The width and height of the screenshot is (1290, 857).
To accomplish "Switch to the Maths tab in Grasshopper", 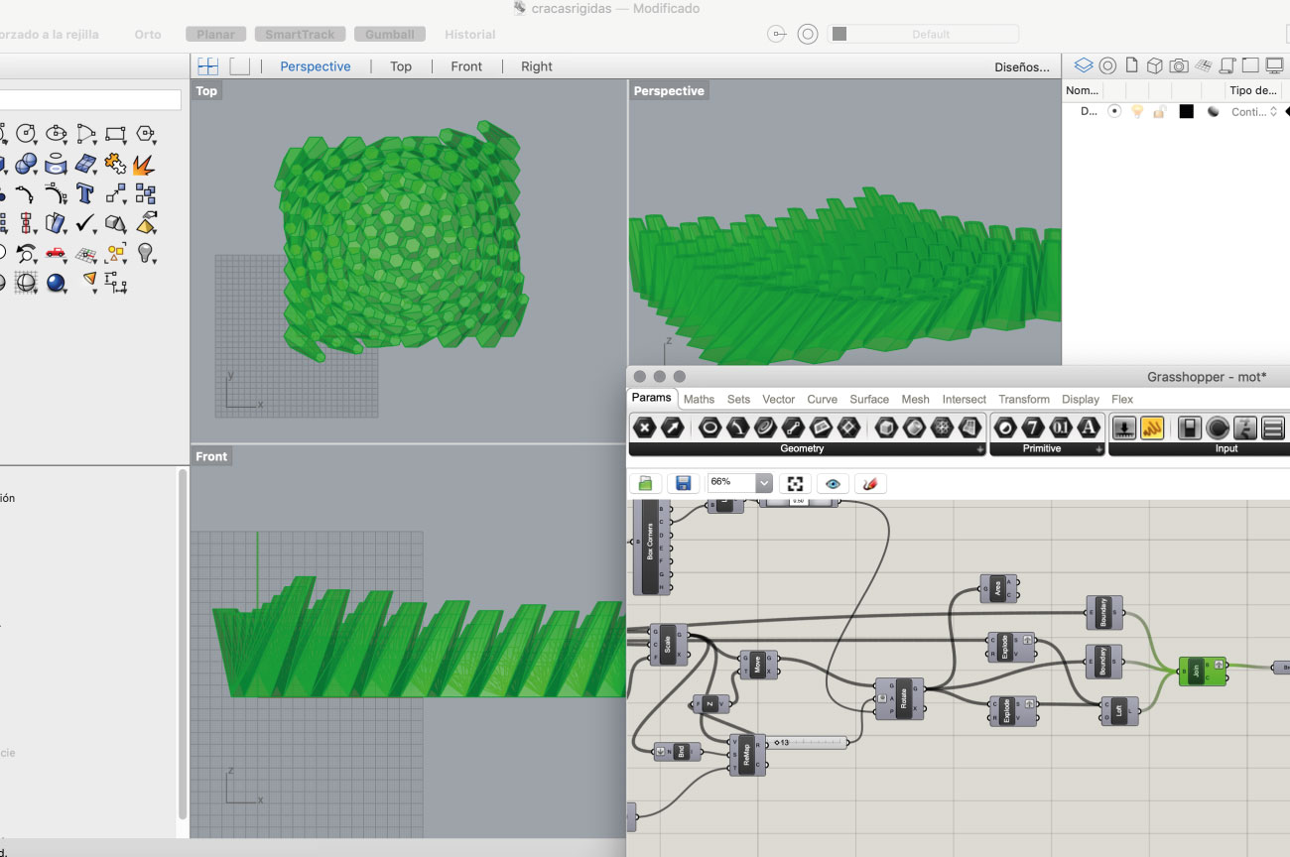I will [699, 399].
